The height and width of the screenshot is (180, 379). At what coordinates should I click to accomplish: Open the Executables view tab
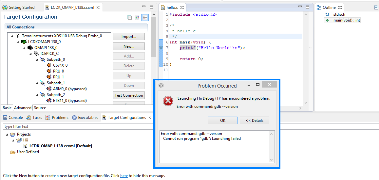click(x=85, y=118)
